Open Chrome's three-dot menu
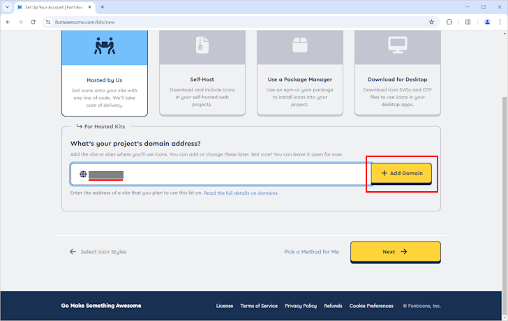 point(500,22)
